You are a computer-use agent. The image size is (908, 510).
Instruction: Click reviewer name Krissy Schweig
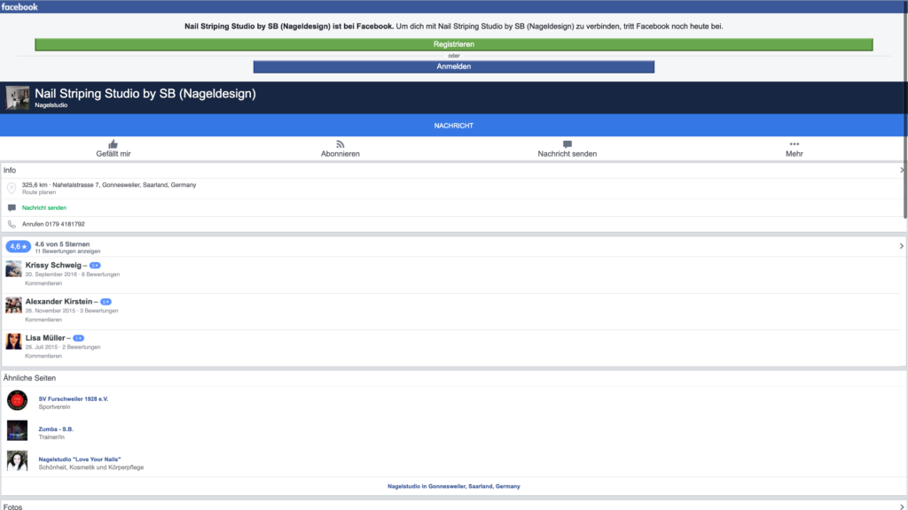(53, 266)
